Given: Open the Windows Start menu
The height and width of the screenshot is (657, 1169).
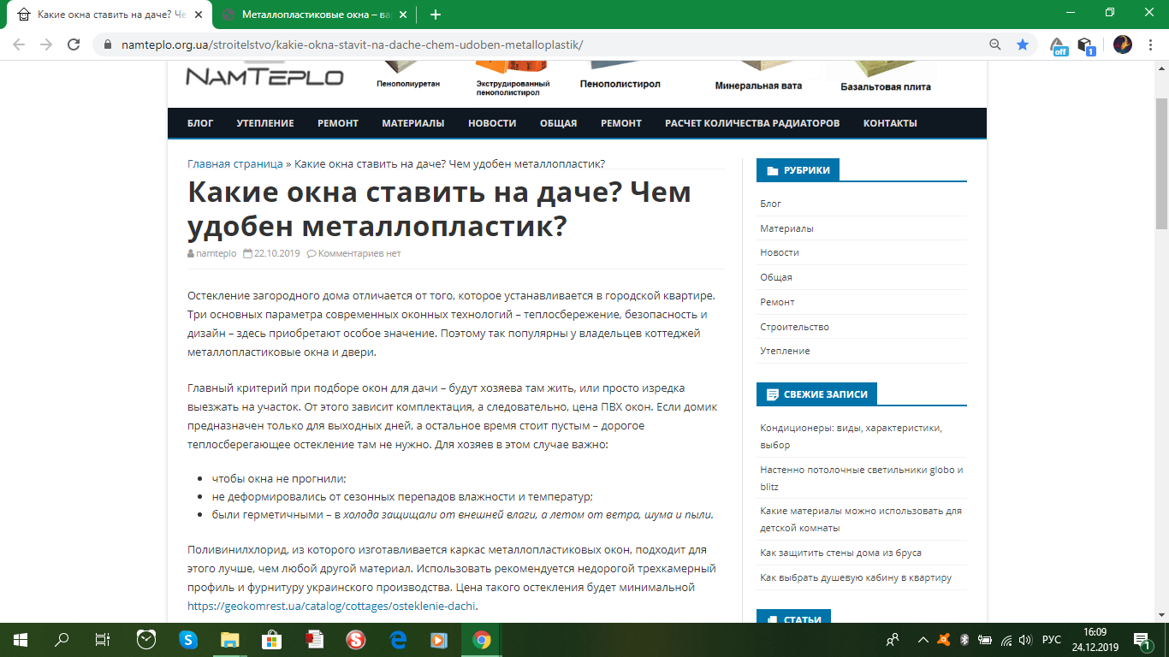Looking at the screenshot, I should click(20, 639).
